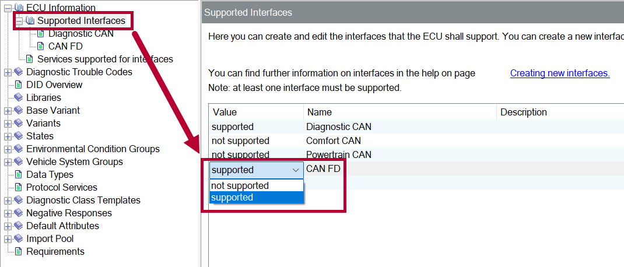Click the Libraries book icon
Image resolution: width=624 pixels, height=267 pixels.
[x=18, y=98]
